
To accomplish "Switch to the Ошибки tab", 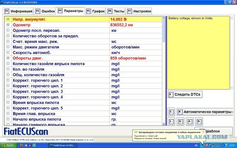I will [44, 11].
